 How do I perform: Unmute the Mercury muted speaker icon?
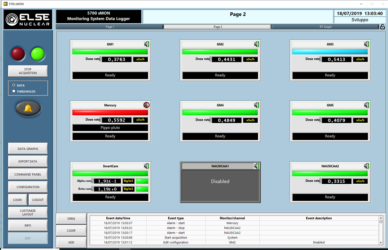[x=146, y=105]
